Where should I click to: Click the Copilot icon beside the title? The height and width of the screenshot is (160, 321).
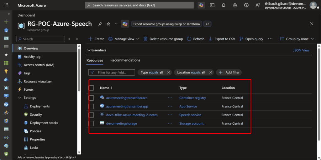pos(125,24)
